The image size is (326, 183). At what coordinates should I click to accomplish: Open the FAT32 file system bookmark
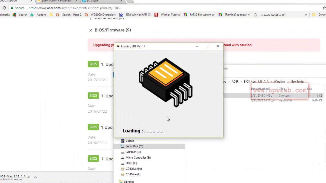click(x=199, y=15)
